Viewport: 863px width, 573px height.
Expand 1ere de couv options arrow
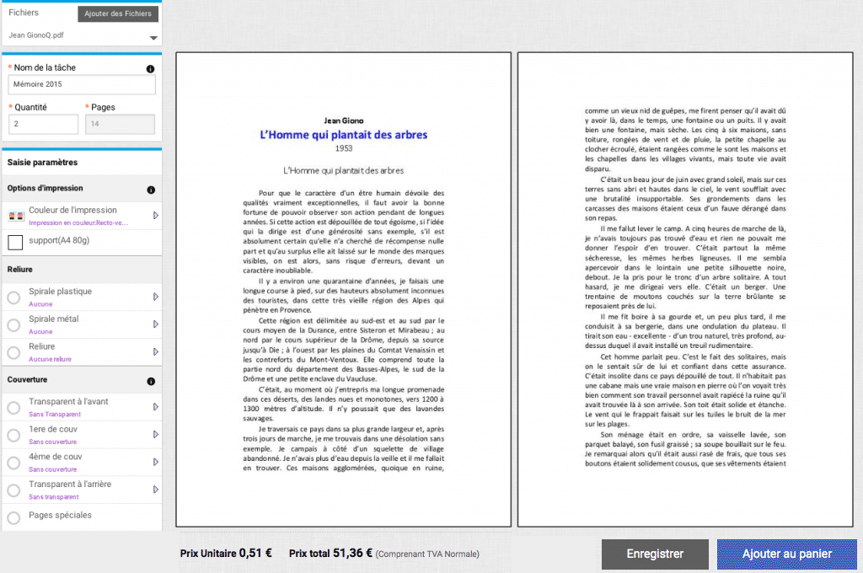[x=156, y=434]
